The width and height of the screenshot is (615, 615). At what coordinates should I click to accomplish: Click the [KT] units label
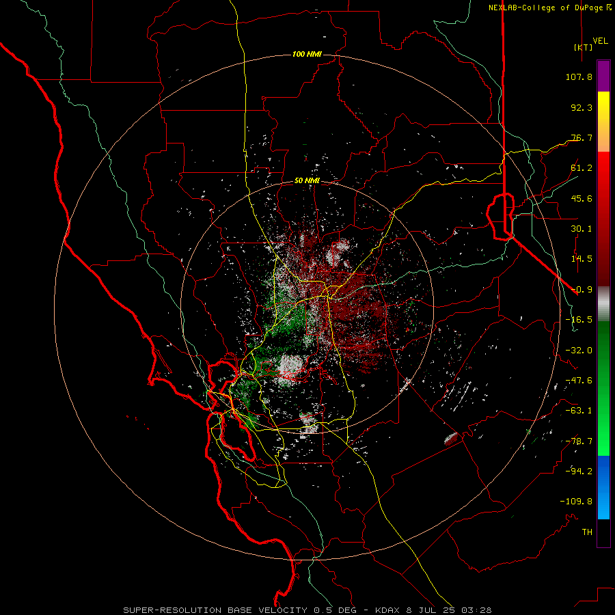pos(584,47)
